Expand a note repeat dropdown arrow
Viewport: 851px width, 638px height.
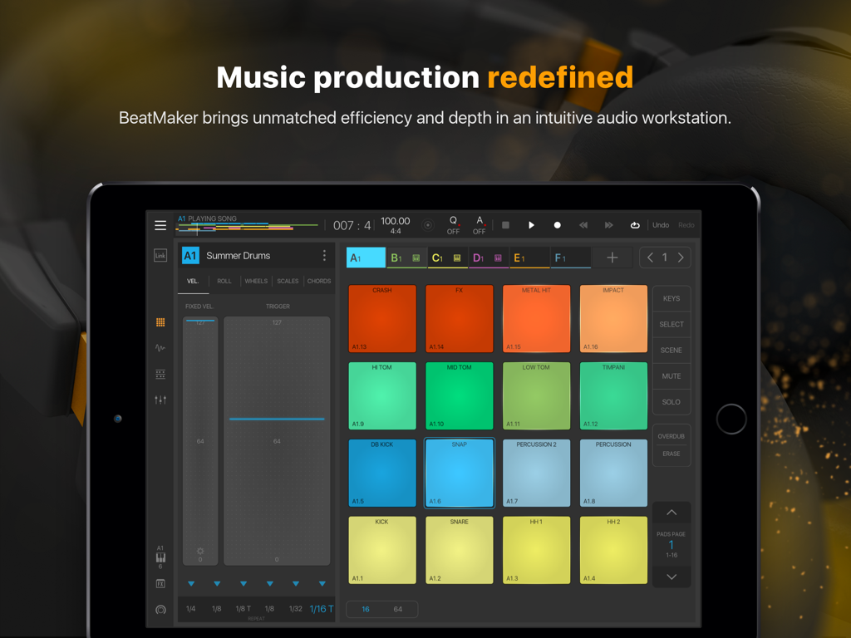point(192,584)
